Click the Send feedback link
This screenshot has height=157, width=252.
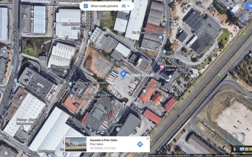click(223, 155)
